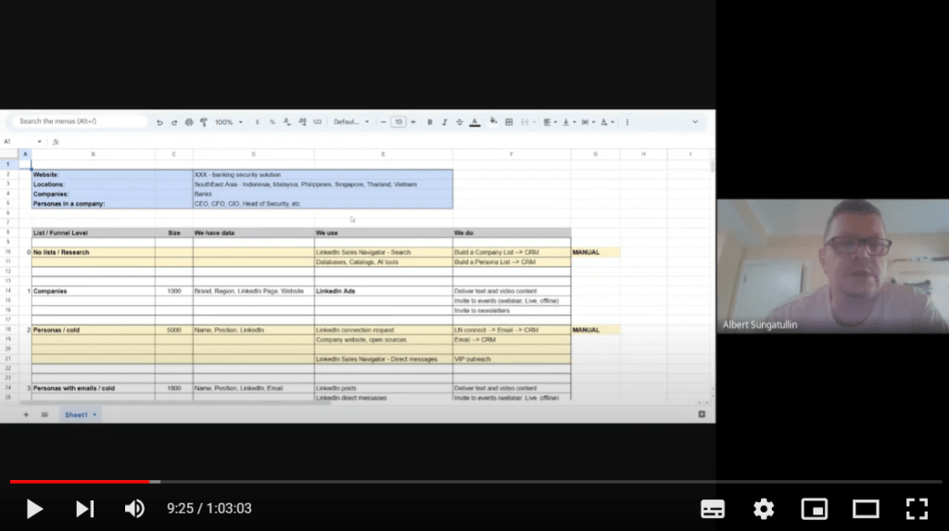Click the Print icon in Sheets toolbar
This screenshot has height=531, width=949.
click(x=189, y=122)
